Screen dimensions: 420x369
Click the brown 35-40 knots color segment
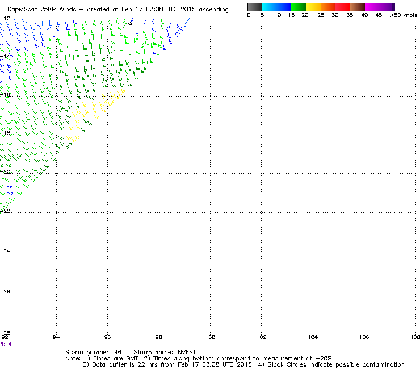358,7
